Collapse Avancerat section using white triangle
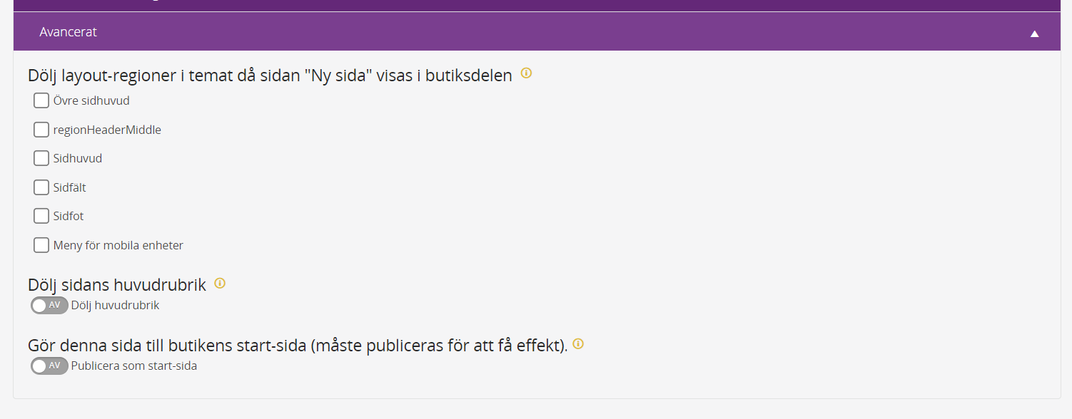This screenshot has width=1072, height=419. pos(1034,33)
